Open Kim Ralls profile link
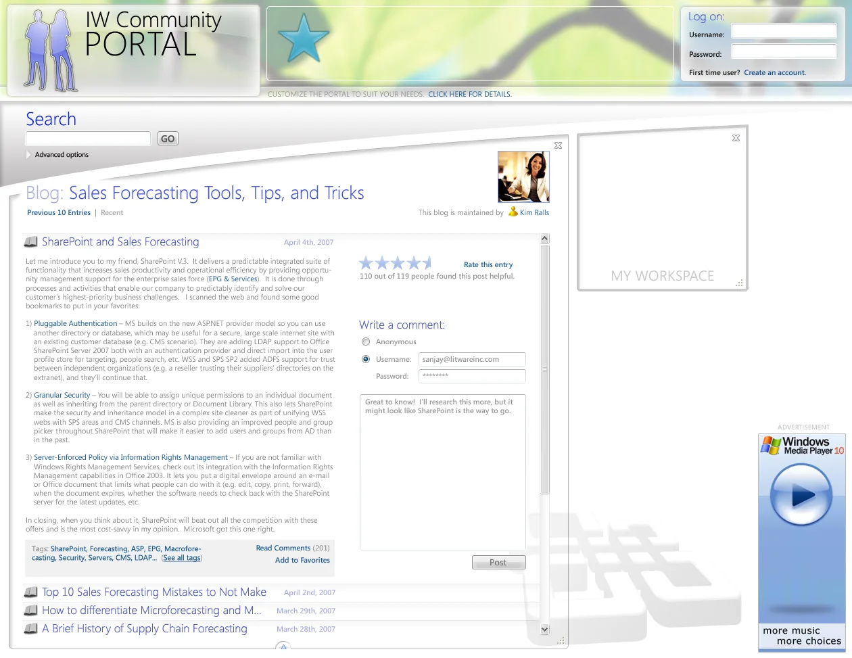 (x=534, y=212)
